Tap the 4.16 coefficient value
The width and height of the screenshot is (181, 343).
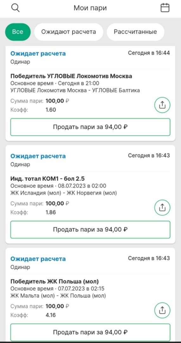pyautogui.click(x=51, y=315)
